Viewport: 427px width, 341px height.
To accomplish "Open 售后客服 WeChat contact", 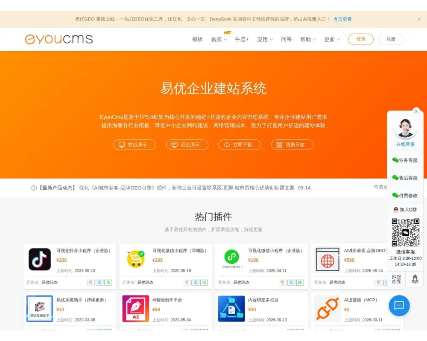I will (405, 178).
